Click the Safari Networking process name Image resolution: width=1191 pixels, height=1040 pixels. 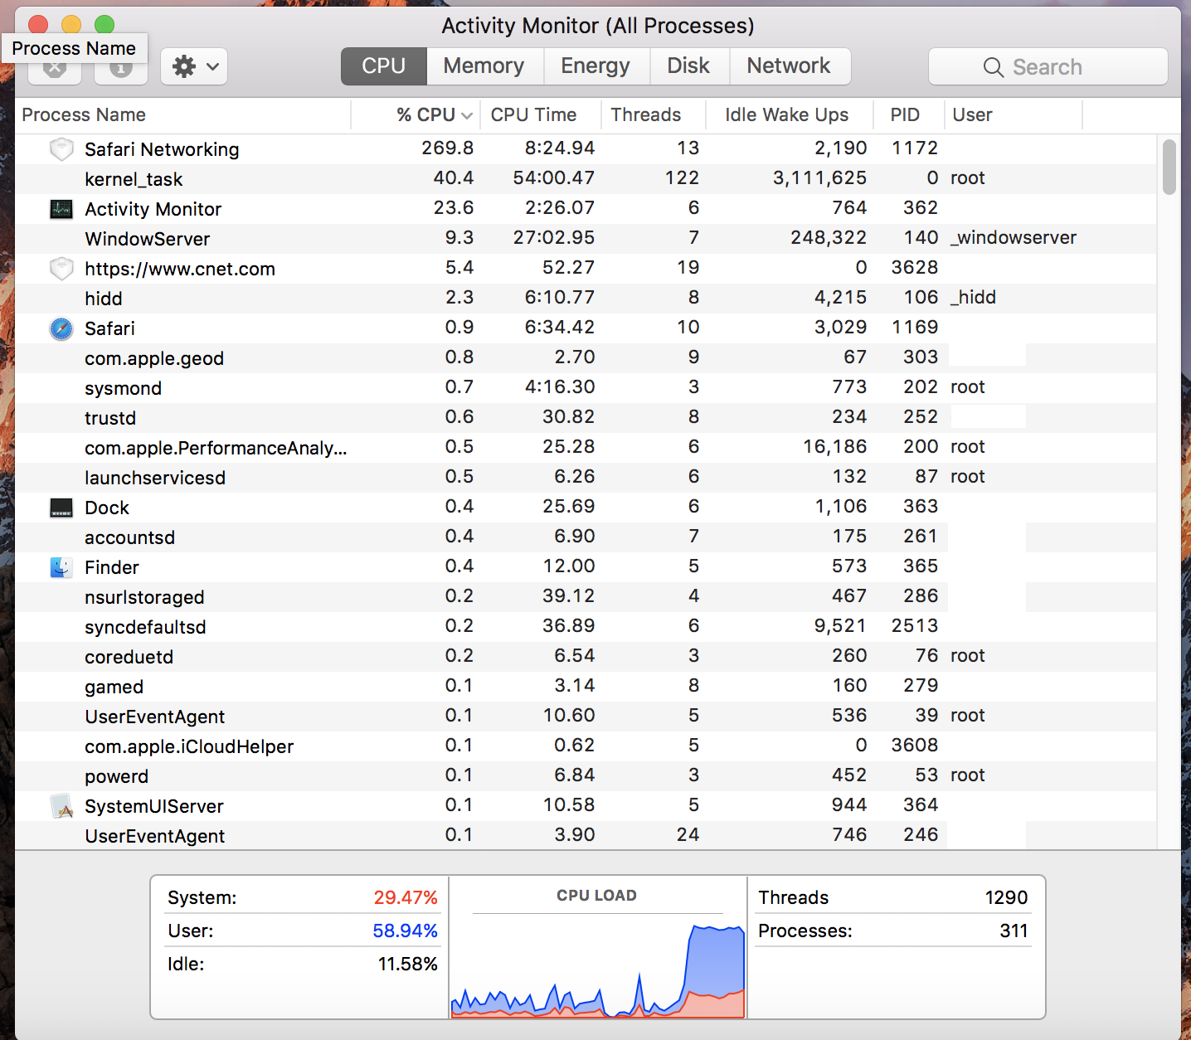pyautogui.click(x=162, y=149)
